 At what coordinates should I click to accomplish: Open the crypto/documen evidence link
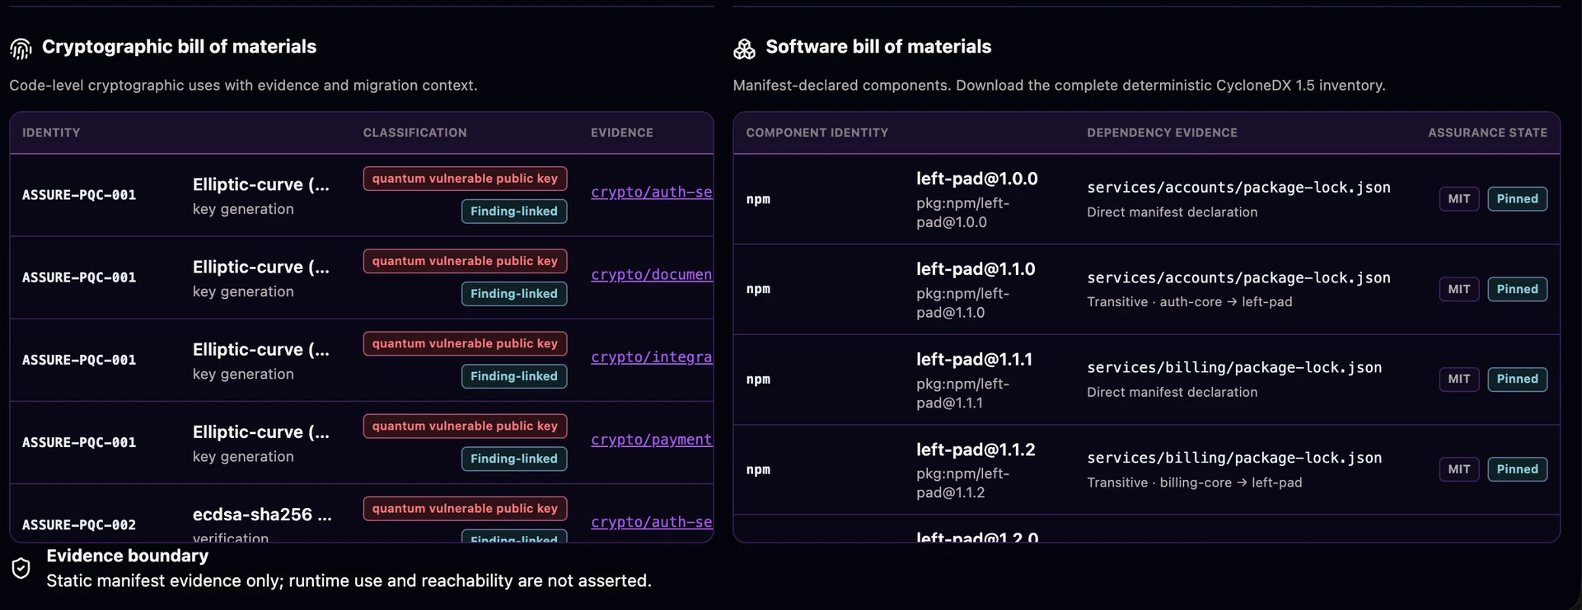pos(652,274)
